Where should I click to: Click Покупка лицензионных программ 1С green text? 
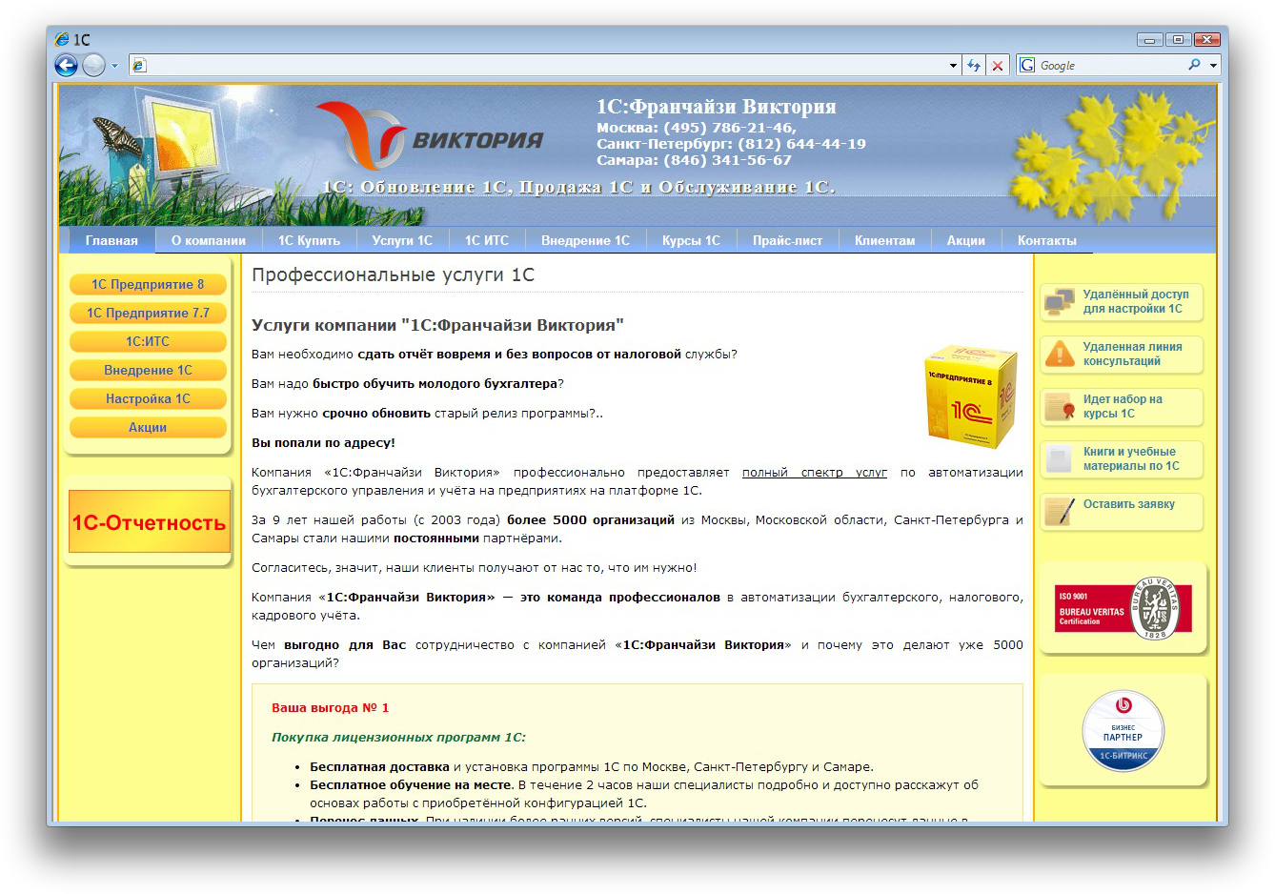[398, 737]
